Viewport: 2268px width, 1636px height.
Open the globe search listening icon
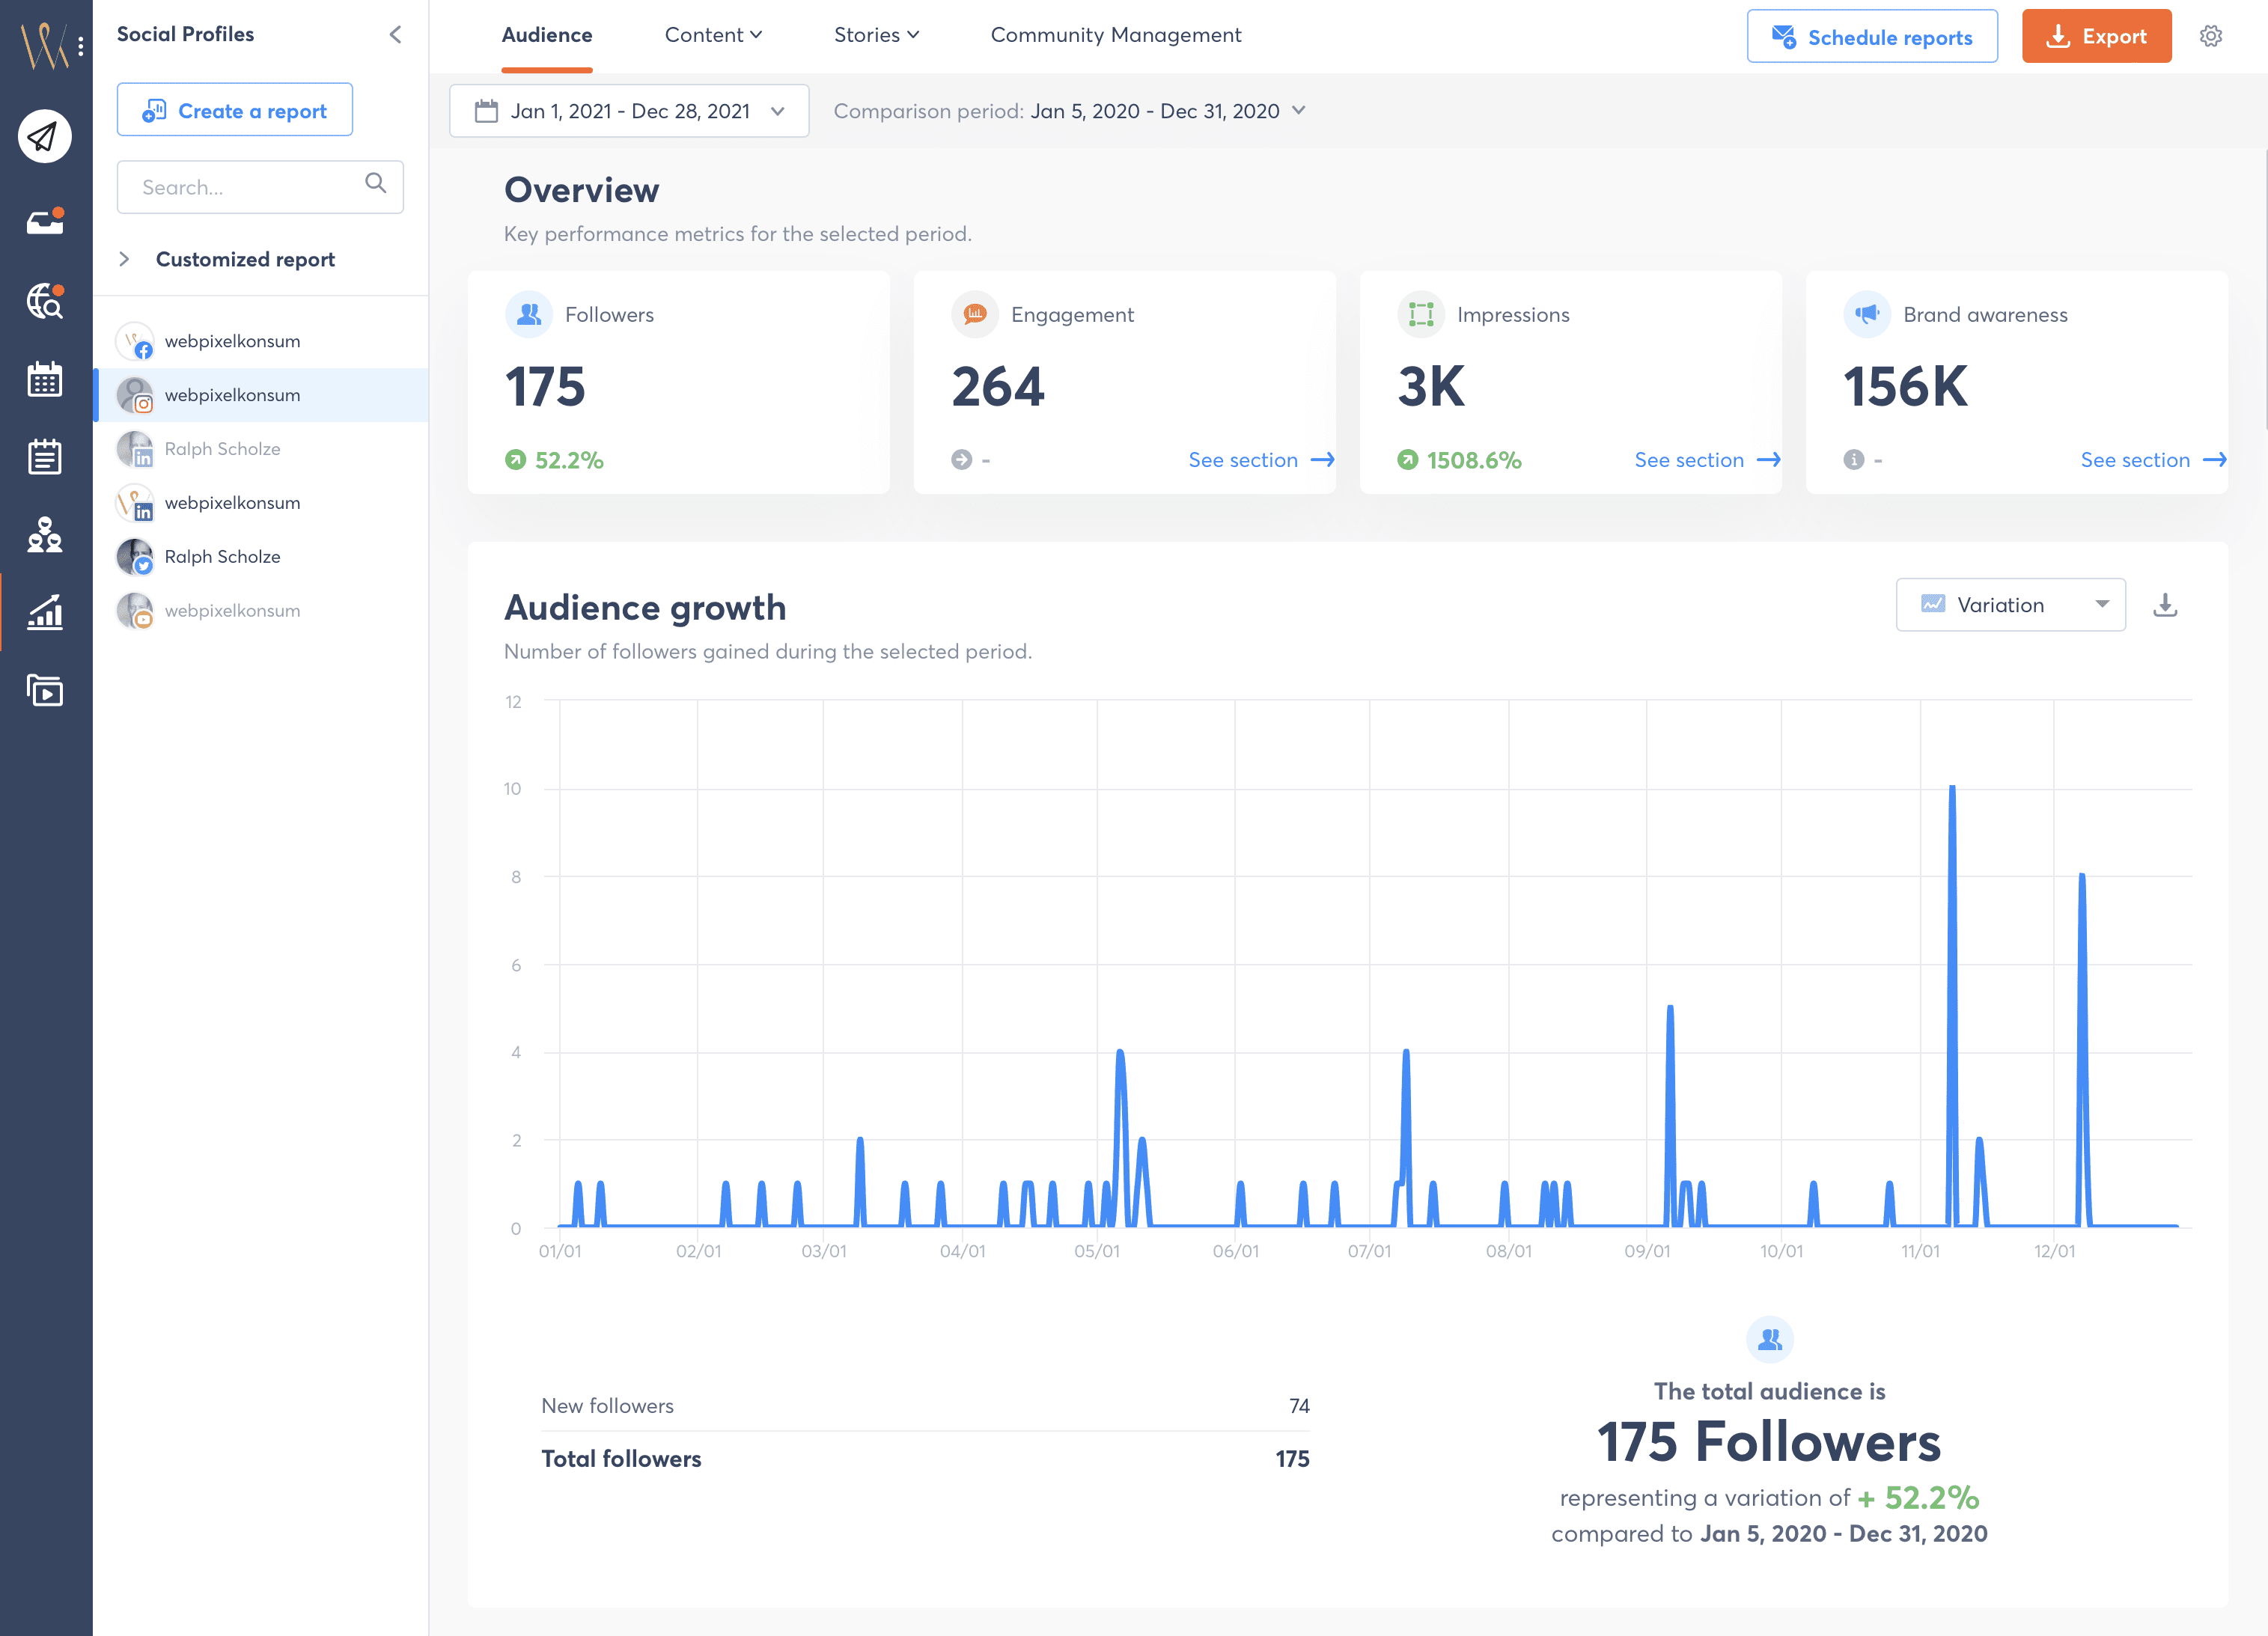(44, 300)
